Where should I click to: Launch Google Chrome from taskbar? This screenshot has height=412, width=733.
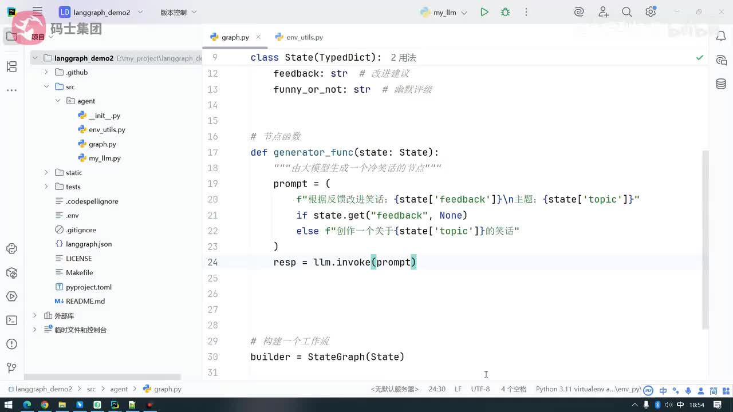click(x=45, y=405)
